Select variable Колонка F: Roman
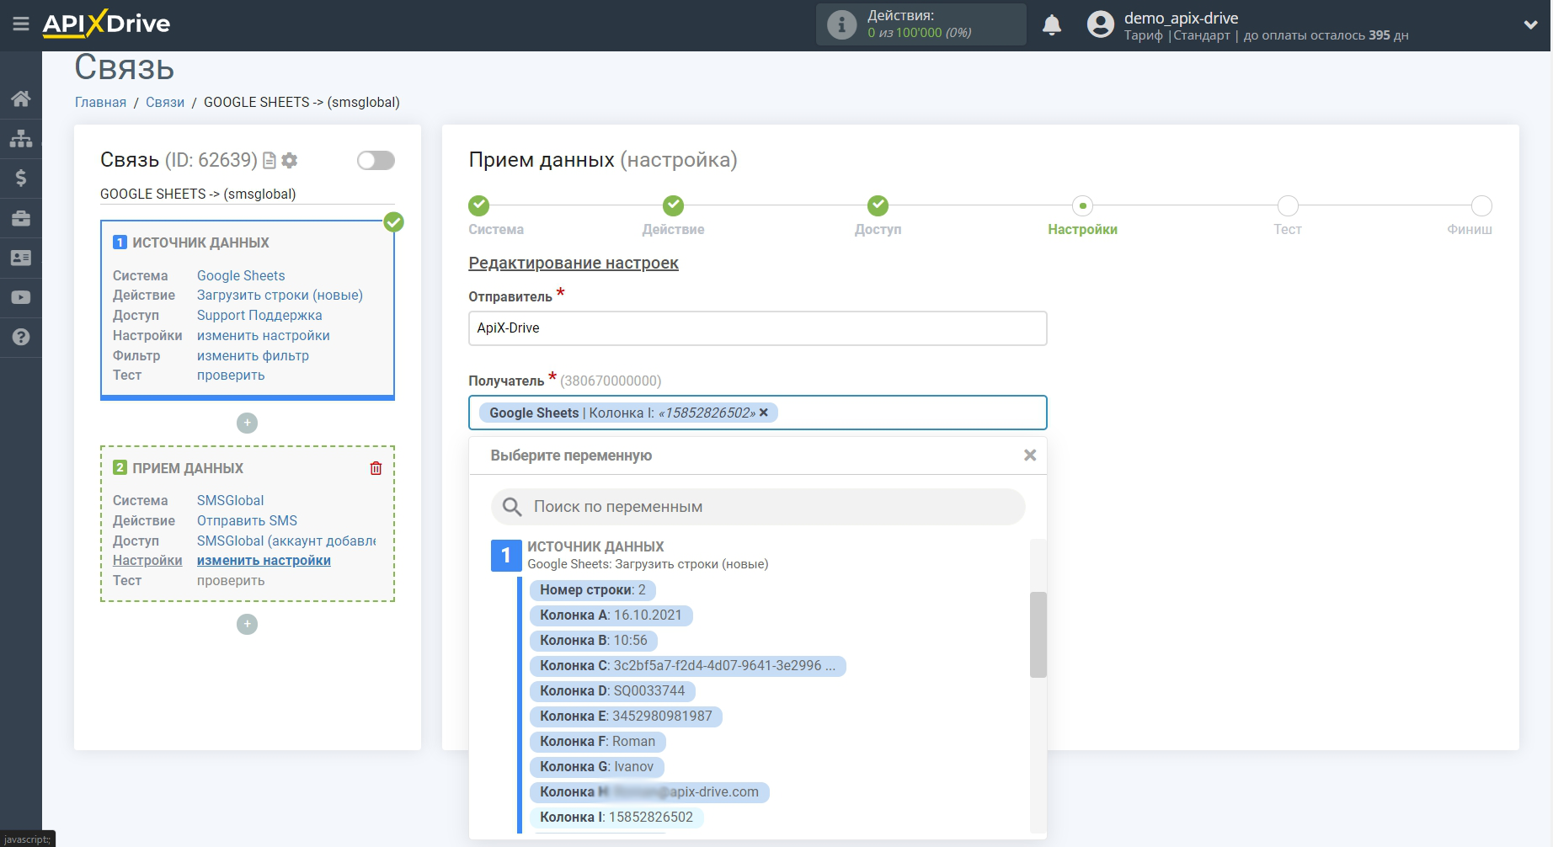Screen dimensions: 1553x847 [x=597, y=742]
